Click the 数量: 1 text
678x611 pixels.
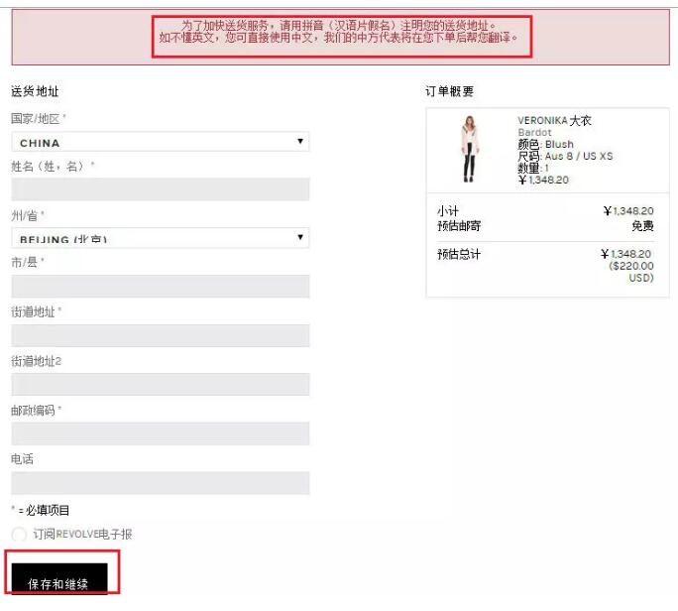tap(533, 168)
